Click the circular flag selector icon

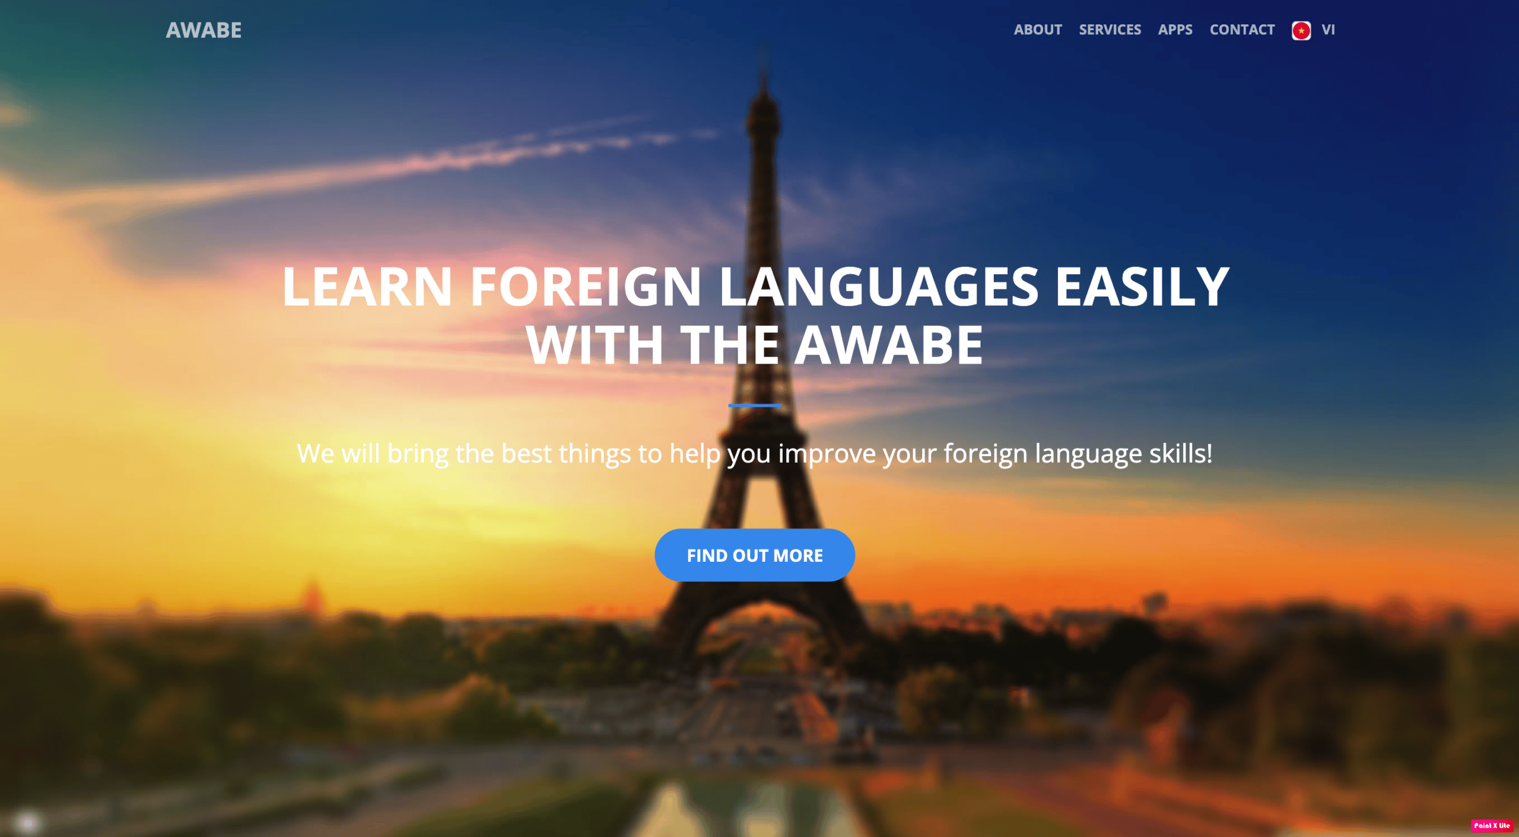coord(1302,30)
